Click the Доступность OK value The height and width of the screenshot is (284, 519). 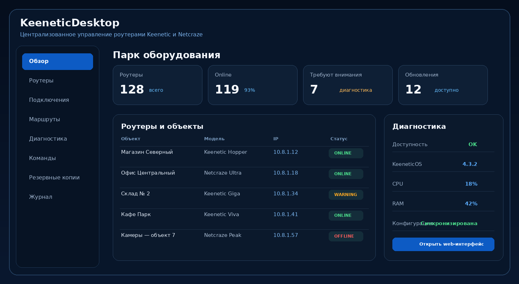click(473, 144)
